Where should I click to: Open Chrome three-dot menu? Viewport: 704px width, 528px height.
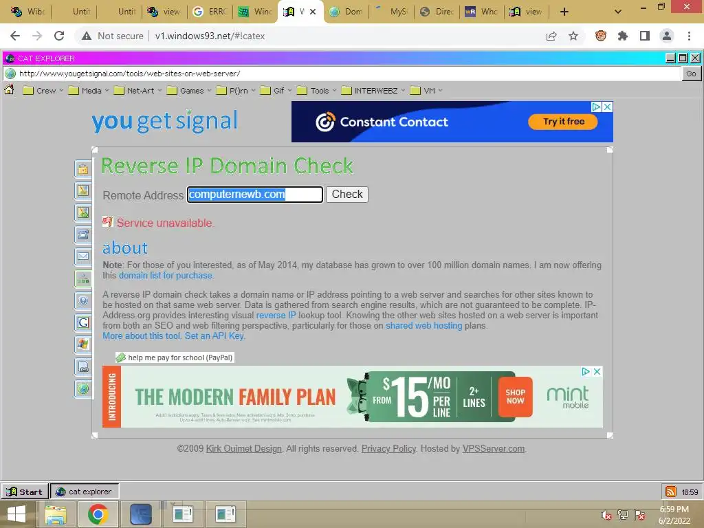point(689,36)
